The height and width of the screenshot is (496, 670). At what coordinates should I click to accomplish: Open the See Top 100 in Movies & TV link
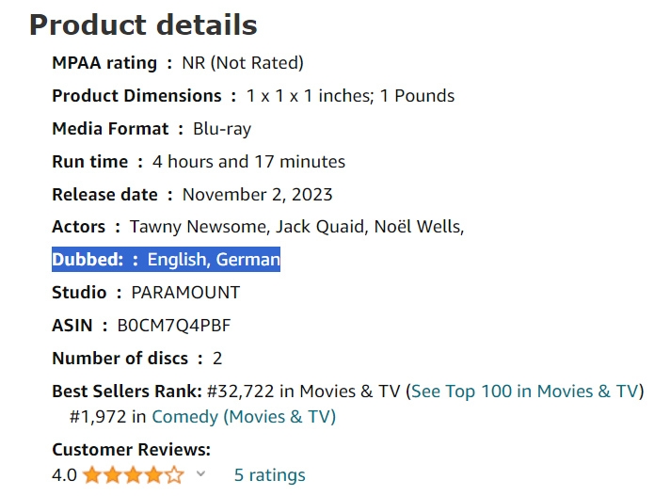(525, 392)
